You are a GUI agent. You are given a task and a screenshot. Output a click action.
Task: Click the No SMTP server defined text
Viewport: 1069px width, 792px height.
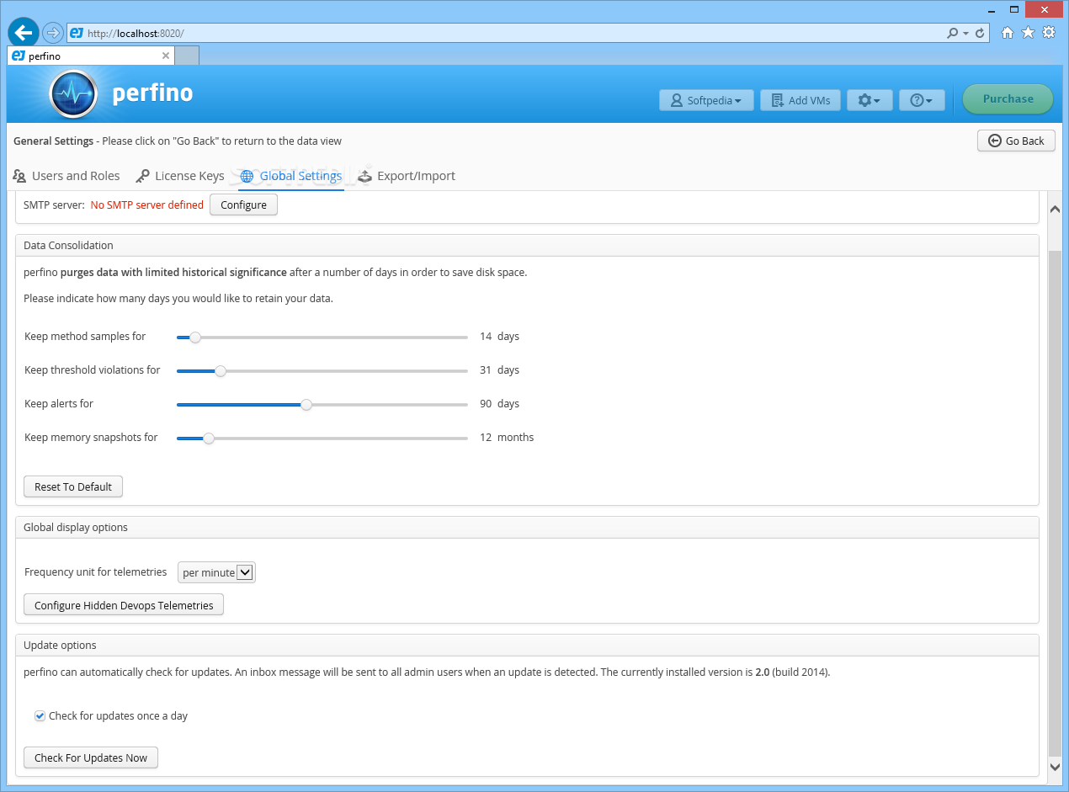[x=147, y=205]
